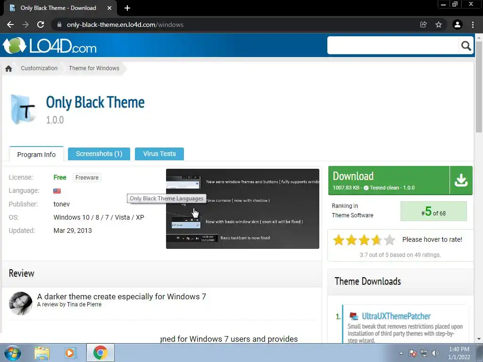Switch to the Program Info tab
This screenshot has width=483, height=362.
click(36, 154)
